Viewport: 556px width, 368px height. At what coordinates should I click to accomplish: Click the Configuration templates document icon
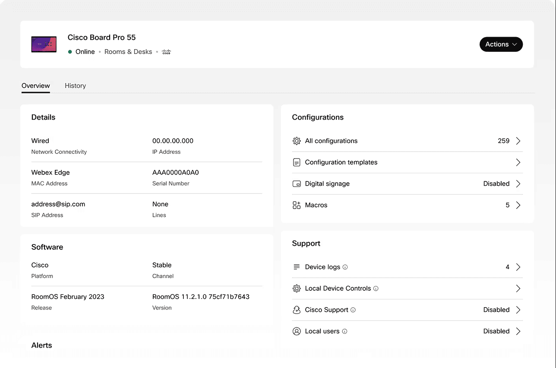pyautogui.click(x=297, y=162)
